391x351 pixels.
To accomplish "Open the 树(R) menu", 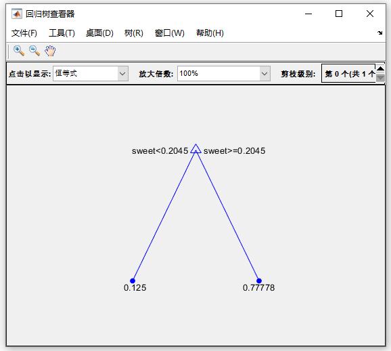I will coord(134,33).
